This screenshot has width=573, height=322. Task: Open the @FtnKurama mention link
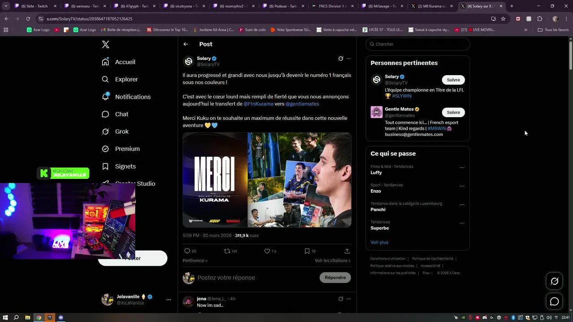[x=258, y=104]
